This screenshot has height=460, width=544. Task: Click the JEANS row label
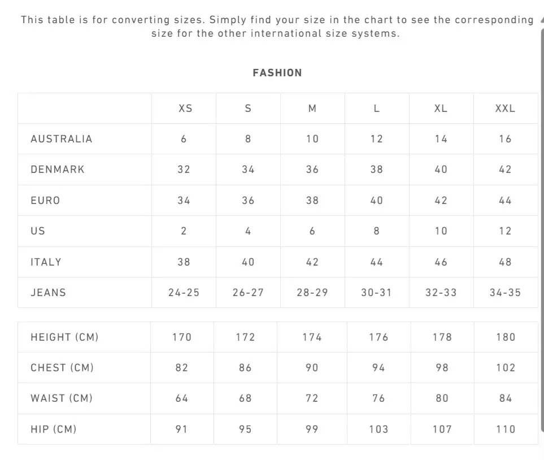(x=49, y=293)
